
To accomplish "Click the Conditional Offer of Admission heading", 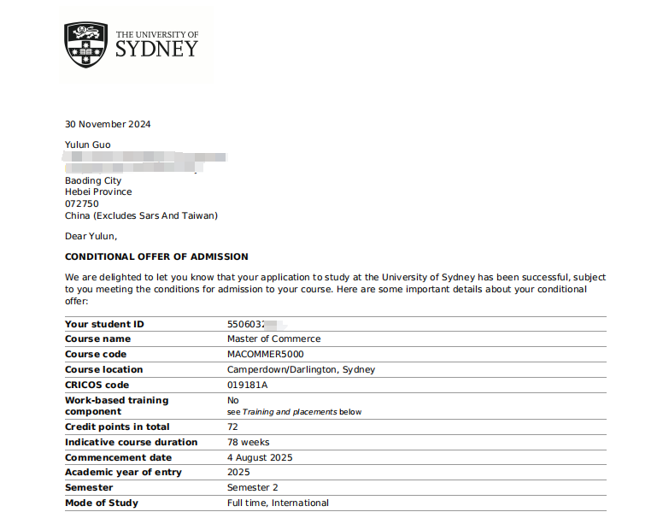I will coord(156,256).
